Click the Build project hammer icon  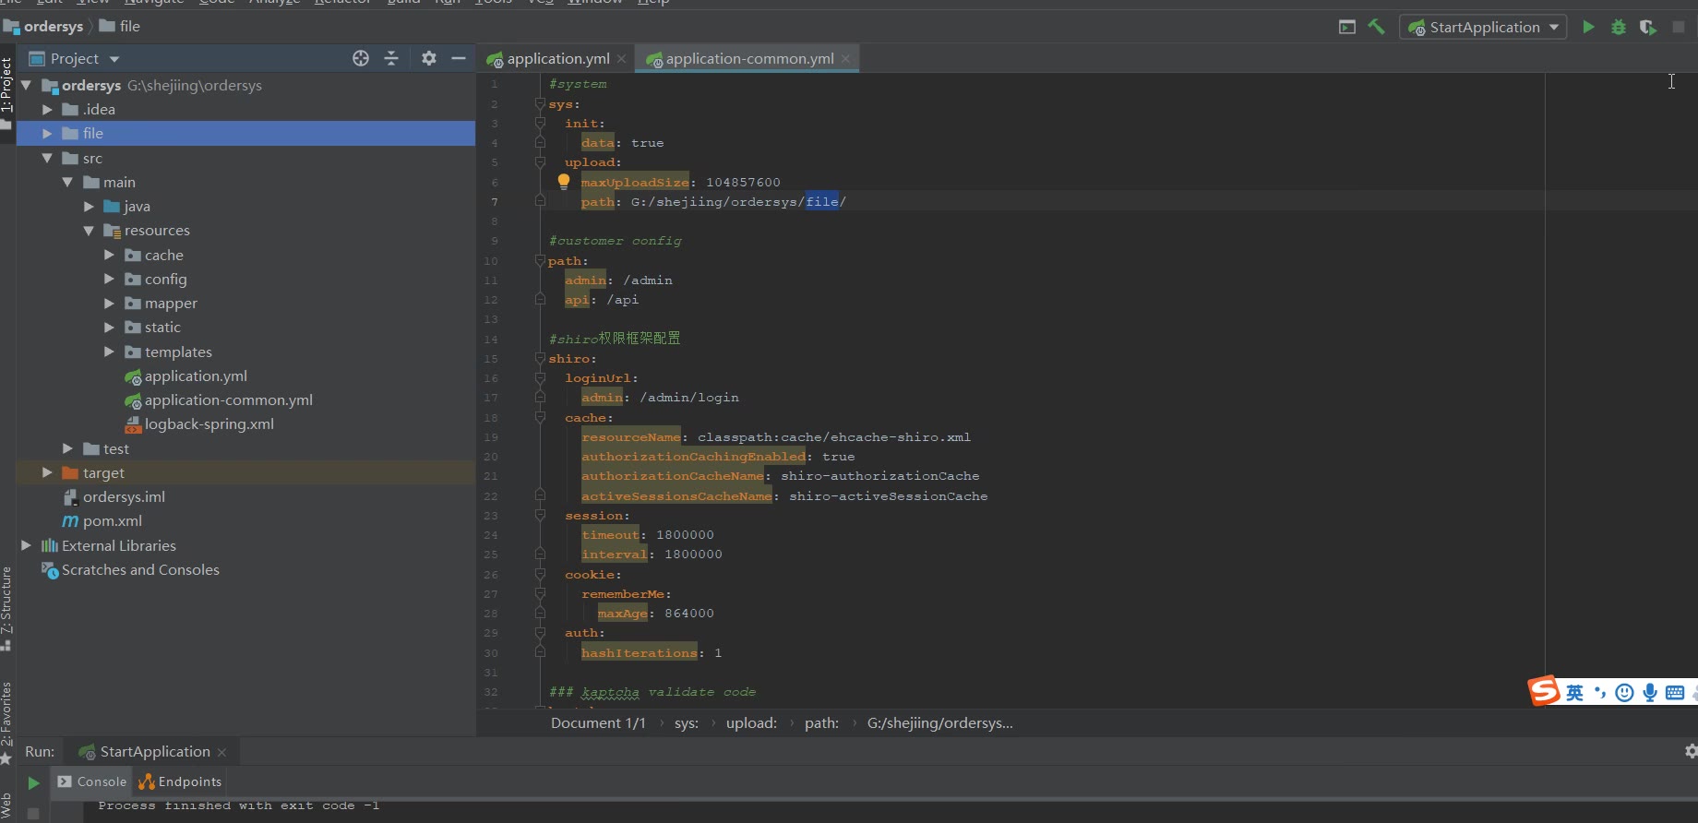(x=1376, y=27)
